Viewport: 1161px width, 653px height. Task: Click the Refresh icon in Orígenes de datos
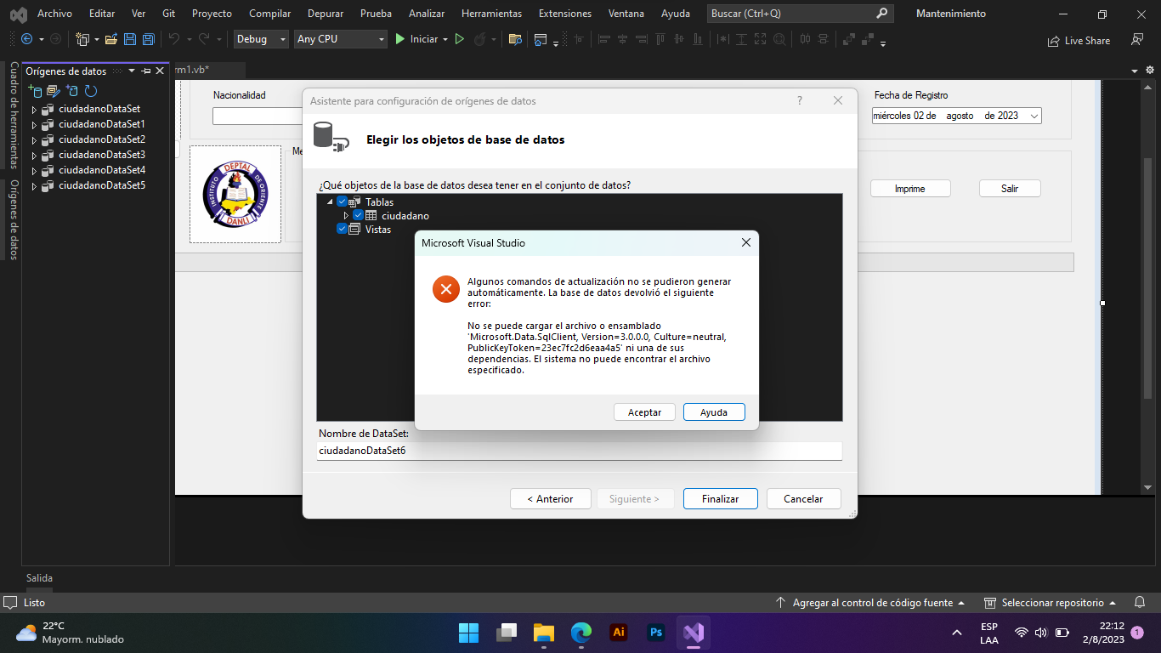point(90,91)
